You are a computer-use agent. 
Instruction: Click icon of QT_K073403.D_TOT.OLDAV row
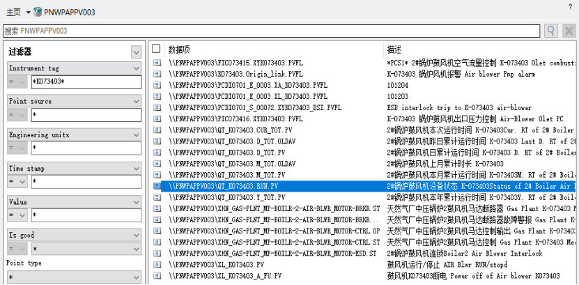[157, 141]
